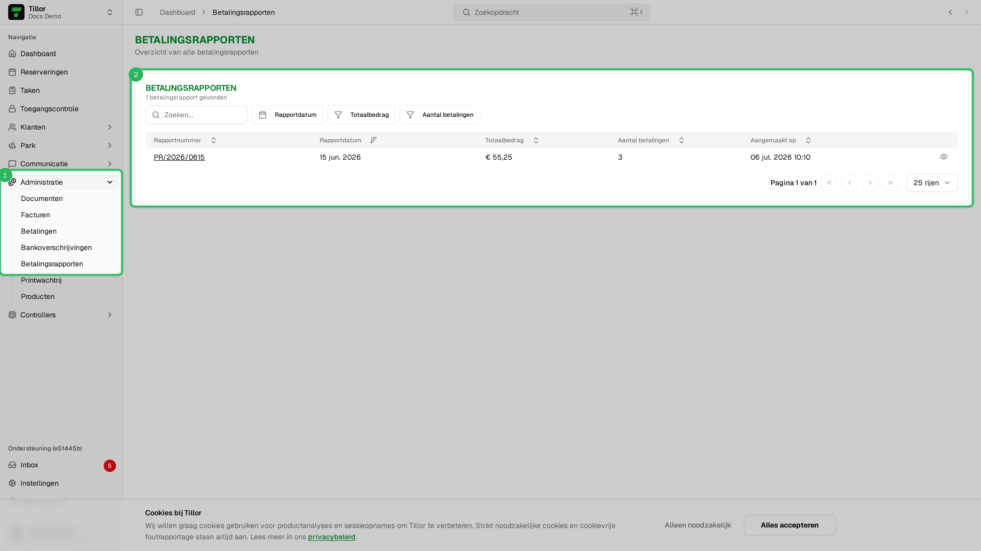Click the Park tree icon
Screen dimensions: 981x551
[12, 145]
